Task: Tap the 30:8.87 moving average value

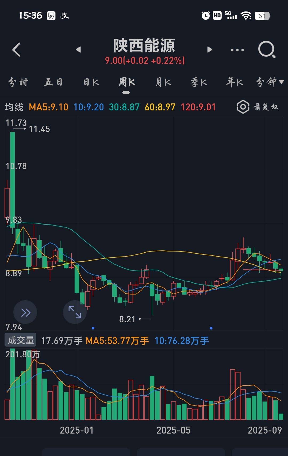Action: (x=124, y=107)
